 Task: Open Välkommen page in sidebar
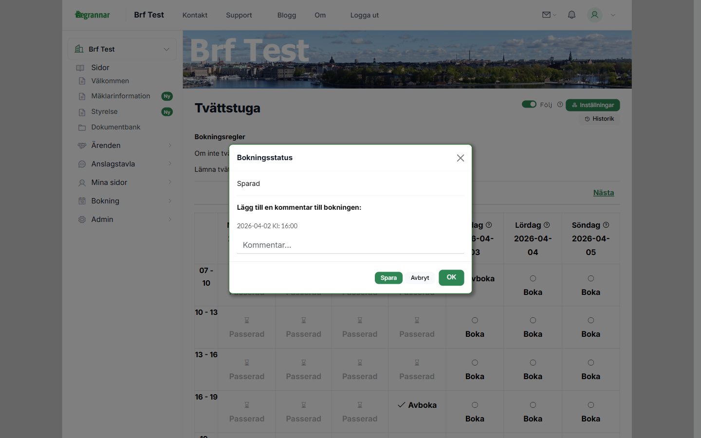[x=110, y=81]
